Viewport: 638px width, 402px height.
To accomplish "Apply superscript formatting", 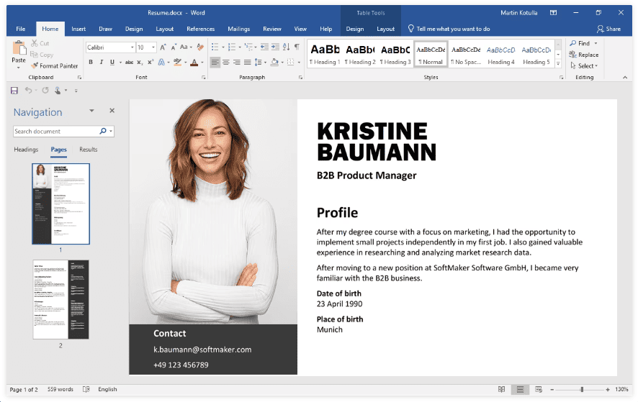I will [150, 62].
